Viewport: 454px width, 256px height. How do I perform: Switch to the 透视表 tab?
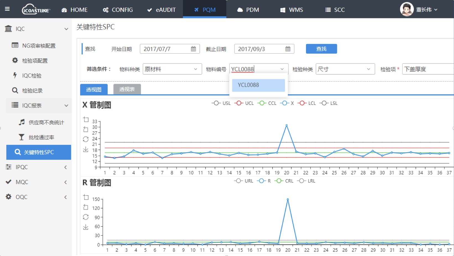tap(127, 89)
